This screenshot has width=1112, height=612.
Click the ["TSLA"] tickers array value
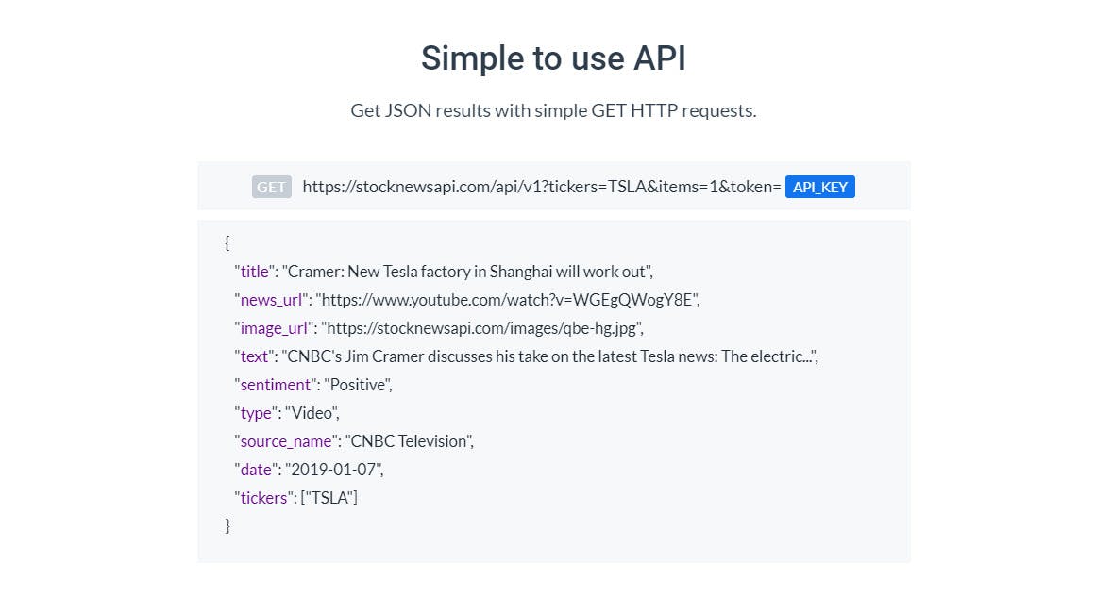tap(329, 498)
